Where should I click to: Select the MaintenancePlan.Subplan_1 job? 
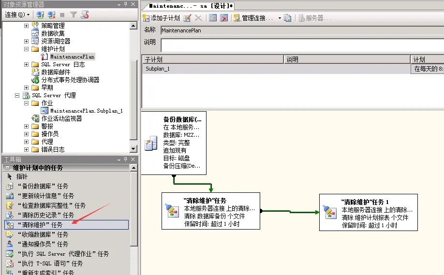pos(87,111)
